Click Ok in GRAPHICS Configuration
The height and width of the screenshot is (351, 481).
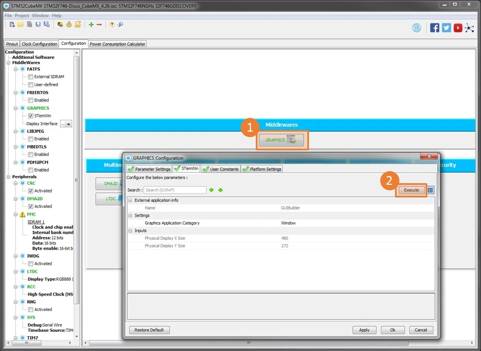393,330
